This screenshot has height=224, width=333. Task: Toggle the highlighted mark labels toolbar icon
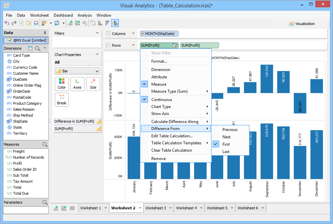(x=115, y=23)
